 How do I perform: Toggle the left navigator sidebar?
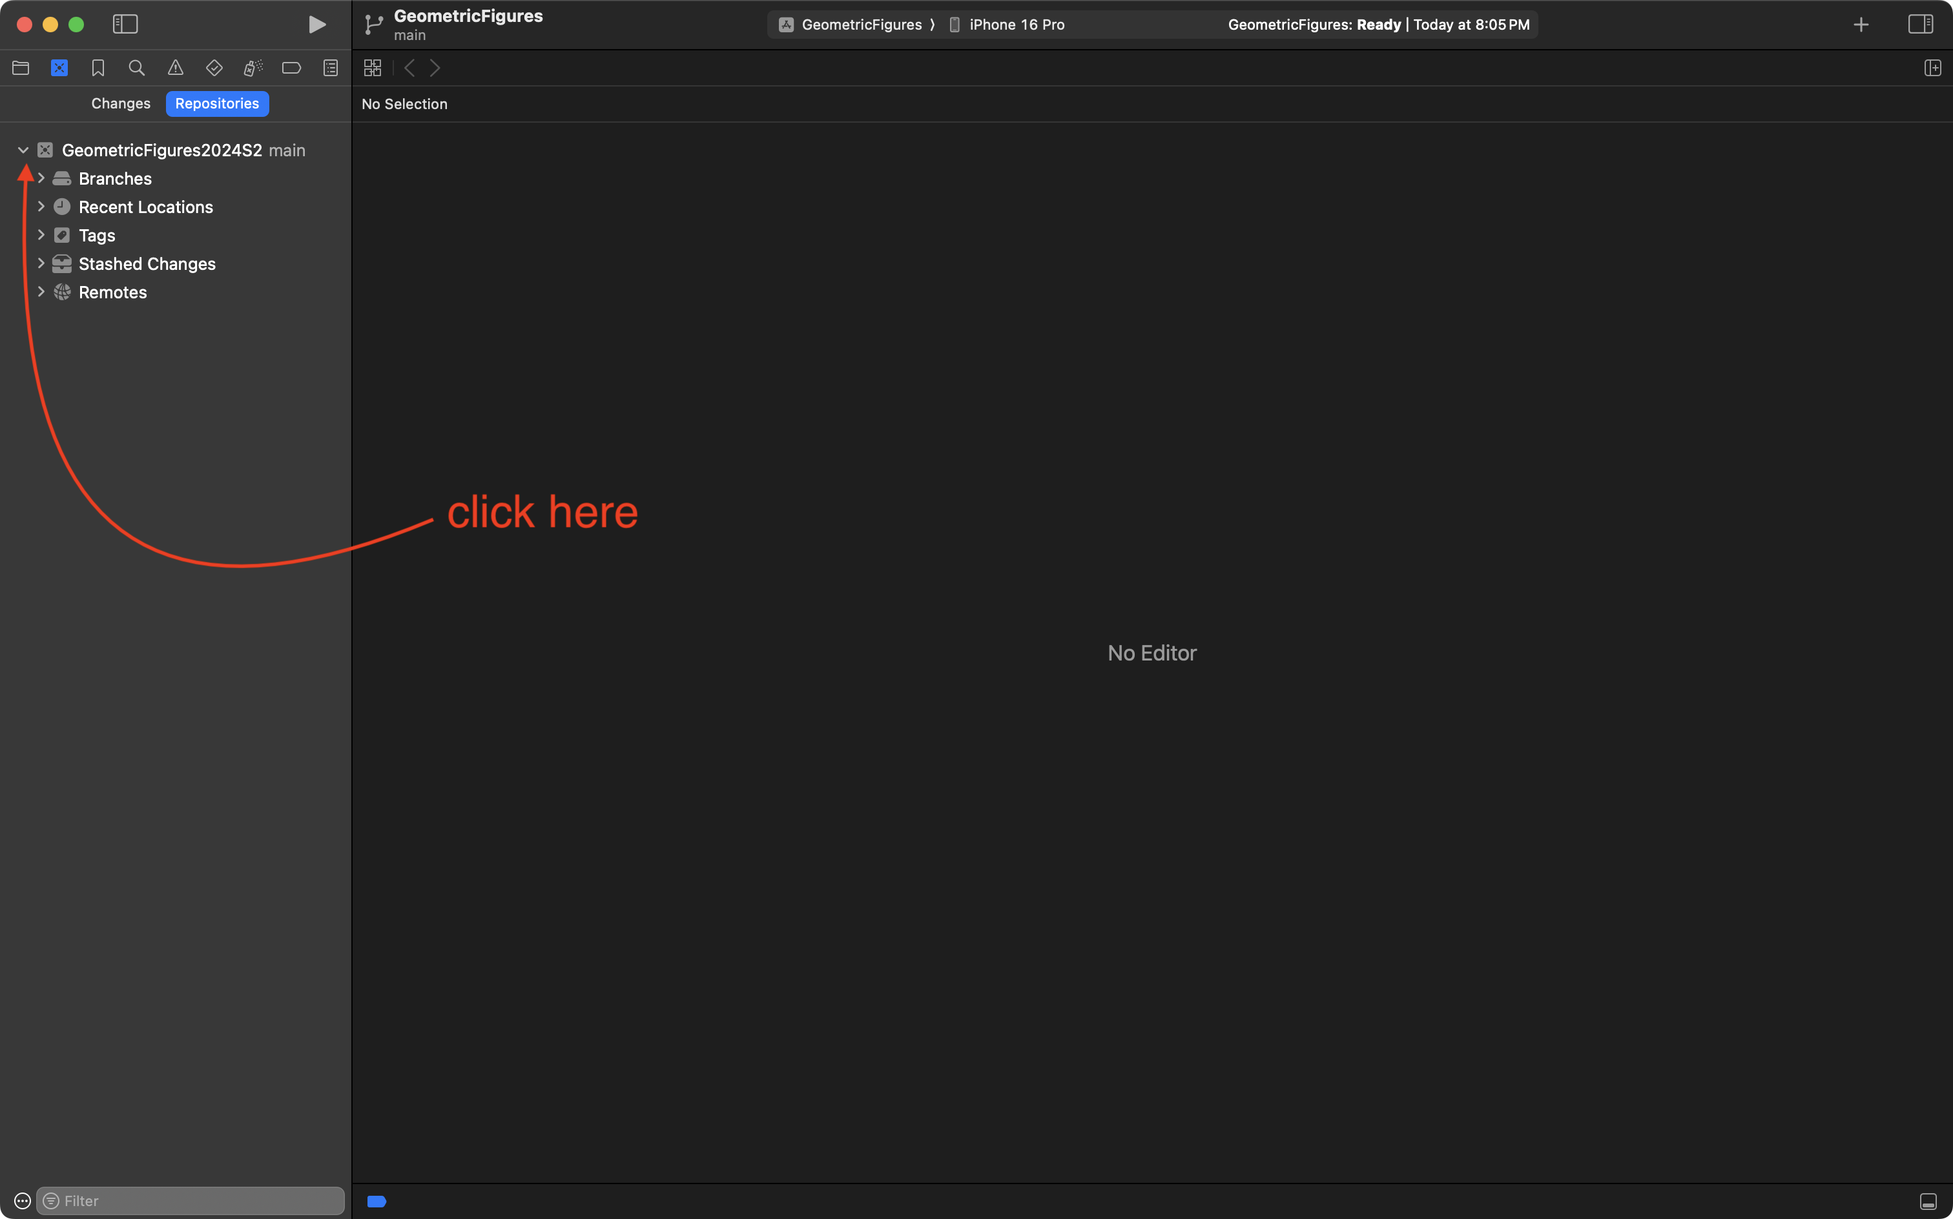point(125,24)
